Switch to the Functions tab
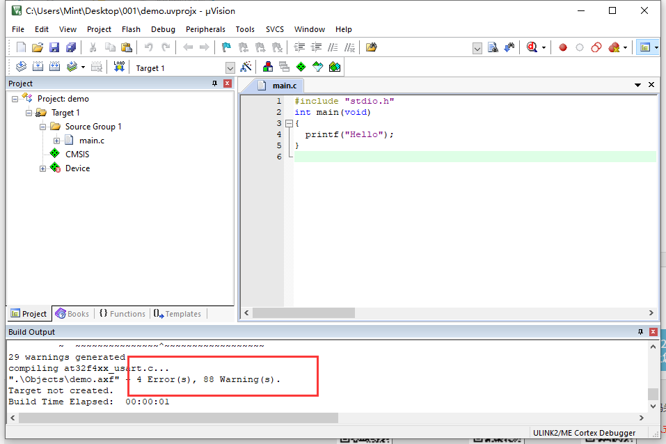This screenshot has height=444, width=666. [x=122, y=314]
